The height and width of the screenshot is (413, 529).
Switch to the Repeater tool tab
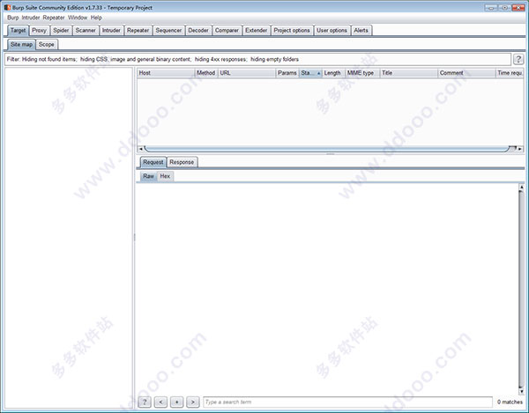point(138,30)
